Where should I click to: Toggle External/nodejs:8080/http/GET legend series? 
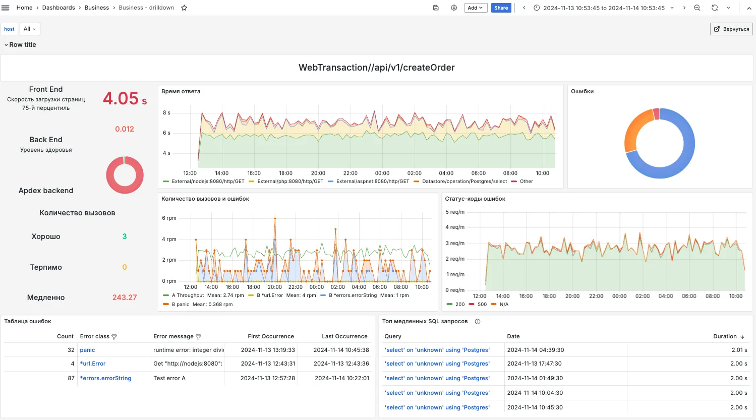204,181
